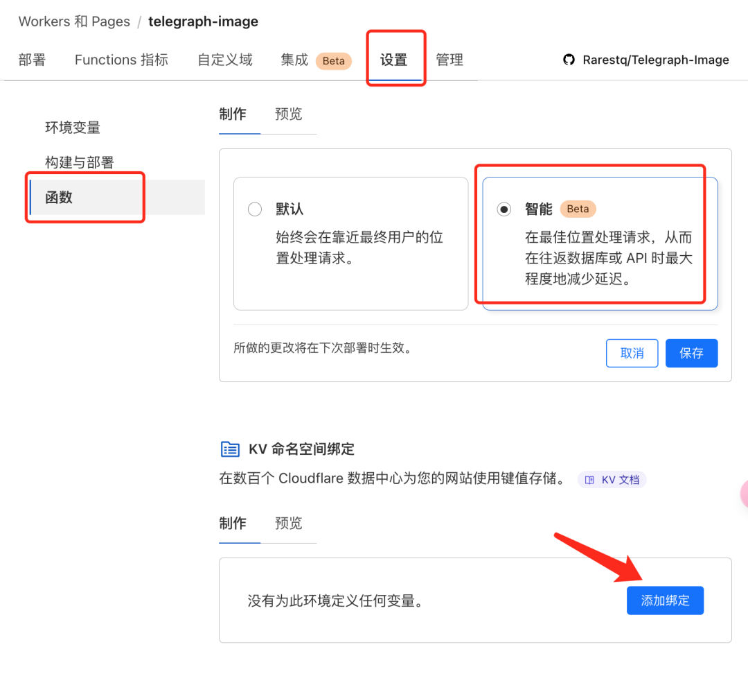Go to the 自定义域 tab
The width and height of the screenshot is (748, 674).
(224, 60)
